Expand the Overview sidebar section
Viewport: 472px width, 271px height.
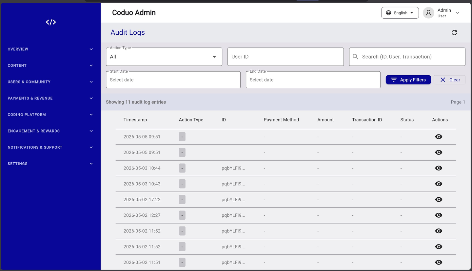tap(50, 49)
